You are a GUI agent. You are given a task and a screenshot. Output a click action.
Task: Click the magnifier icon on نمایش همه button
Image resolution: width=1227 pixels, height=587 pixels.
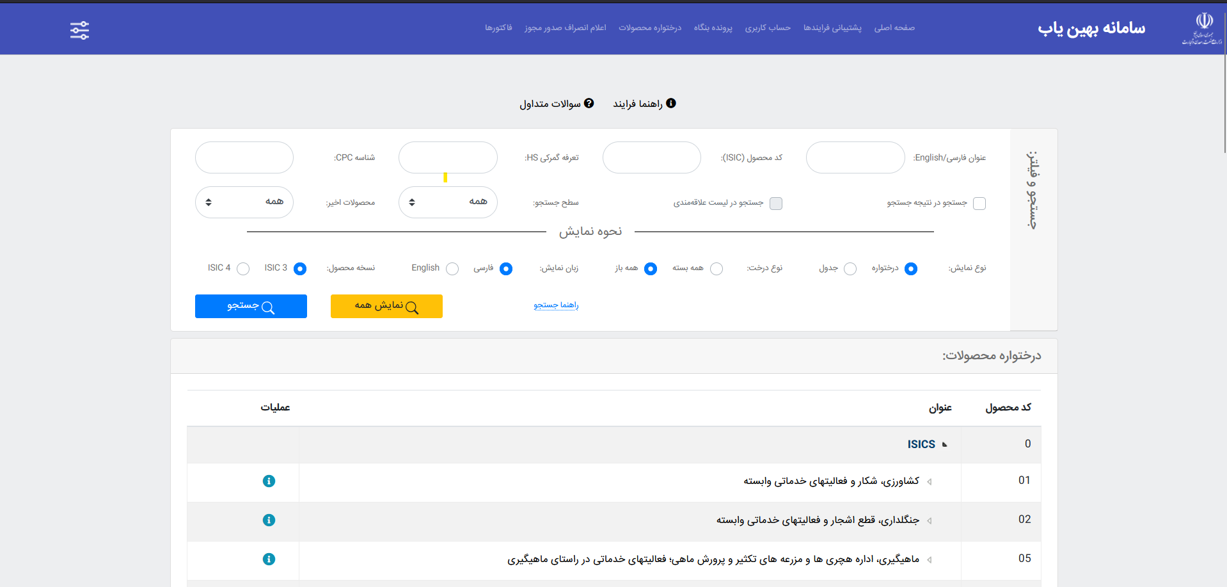tap(412, 308)
